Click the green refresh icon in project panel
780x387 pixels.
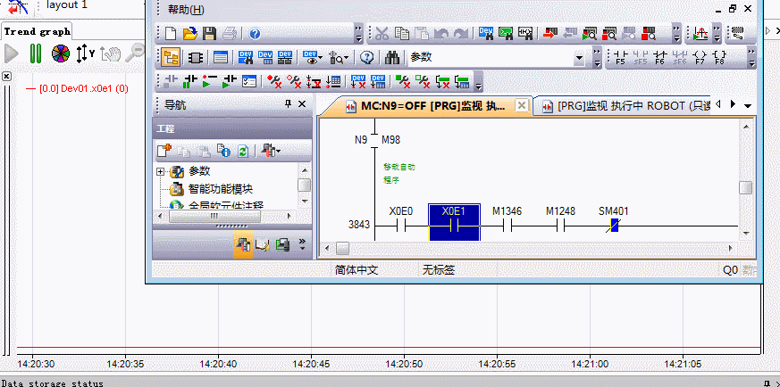pos(242,151)
